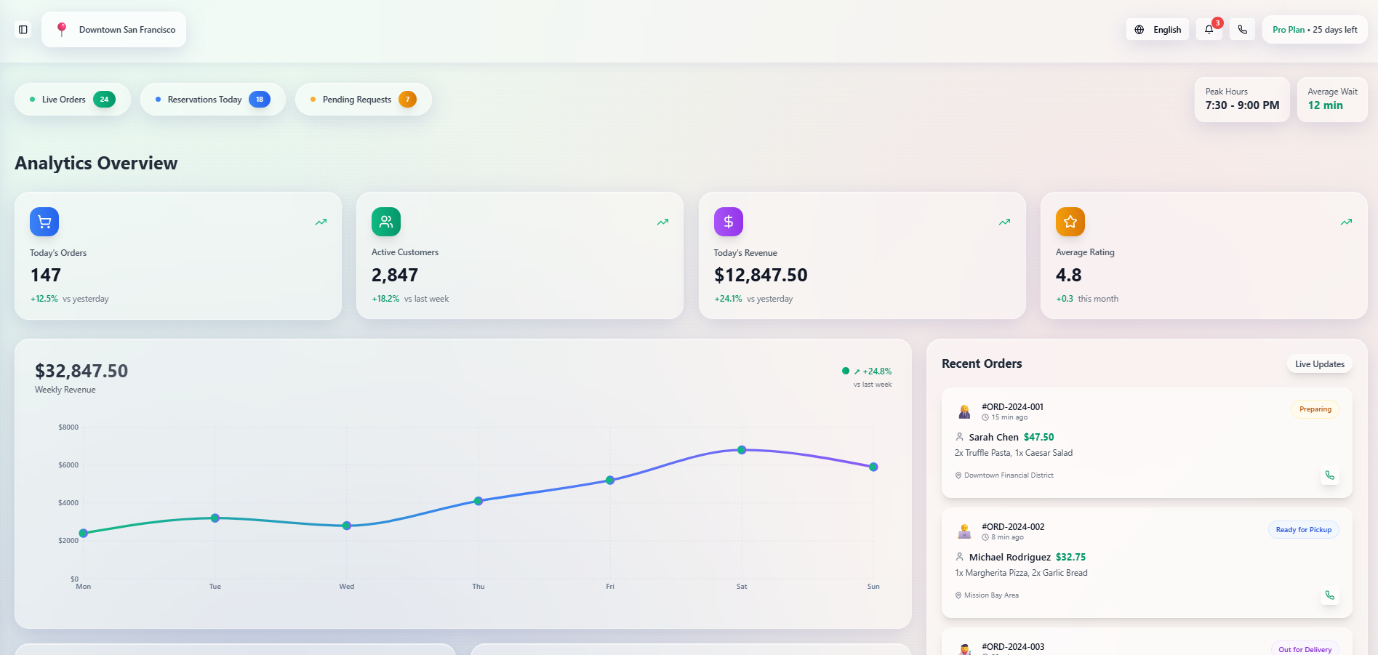
Task: Click the $32,847.50 weekly revenue figure
Action: pos(81,371)
